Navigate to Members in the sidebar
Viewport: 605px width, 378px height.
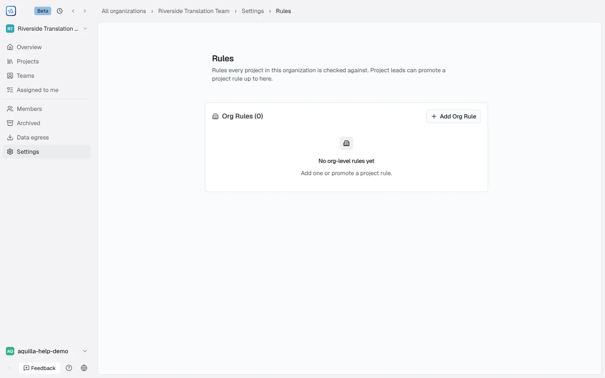coord(47,109)
